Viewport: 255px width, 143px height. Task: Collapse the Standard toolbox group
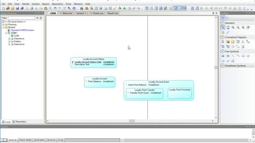point(222,23)
